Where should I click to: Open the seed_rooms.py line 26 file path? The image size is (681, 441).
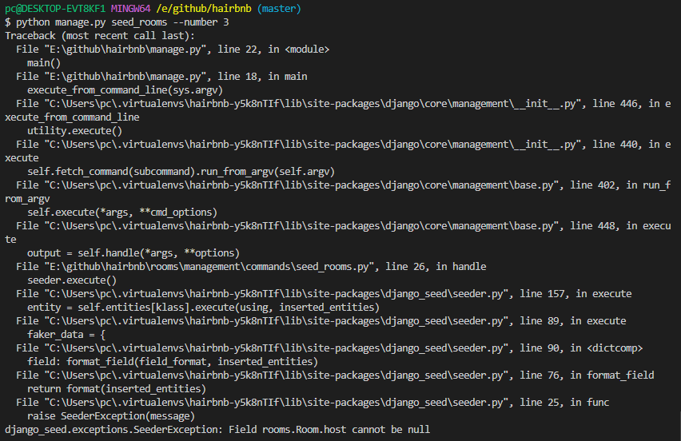209,267
